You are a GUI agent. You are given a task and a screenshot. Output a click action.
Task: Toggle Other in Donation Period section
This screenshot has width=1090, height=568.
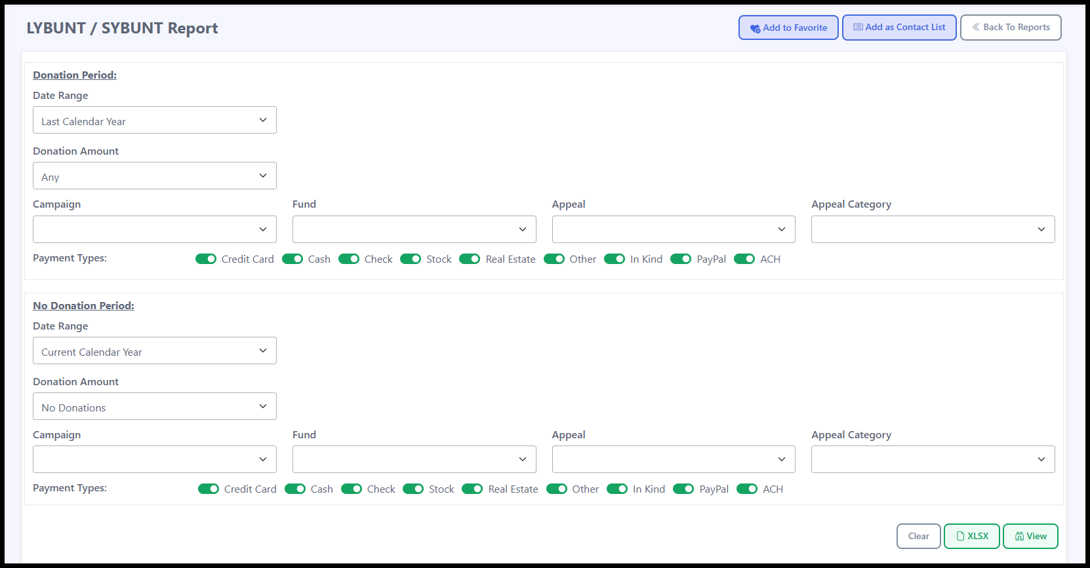(x=554, y=259)
